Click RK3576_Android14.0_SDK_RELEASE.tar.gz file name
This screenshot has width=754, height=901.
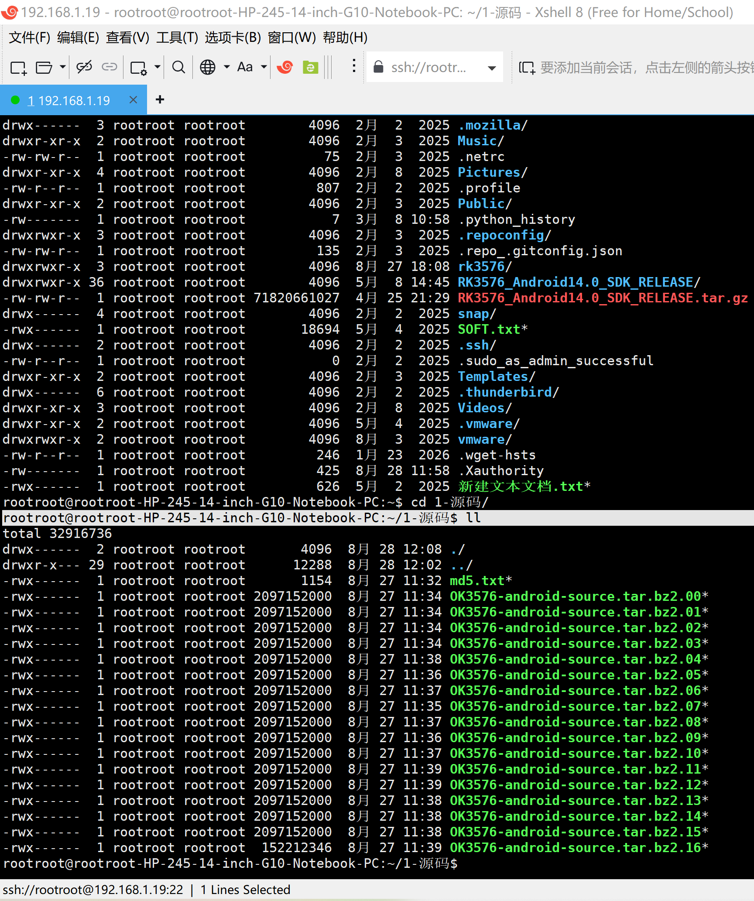(x=603, y=298)
